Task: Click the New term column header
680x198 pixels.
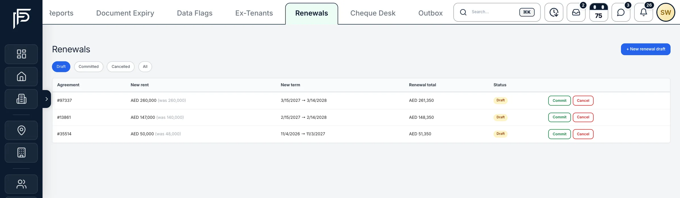Action: (x=290, y=85)
